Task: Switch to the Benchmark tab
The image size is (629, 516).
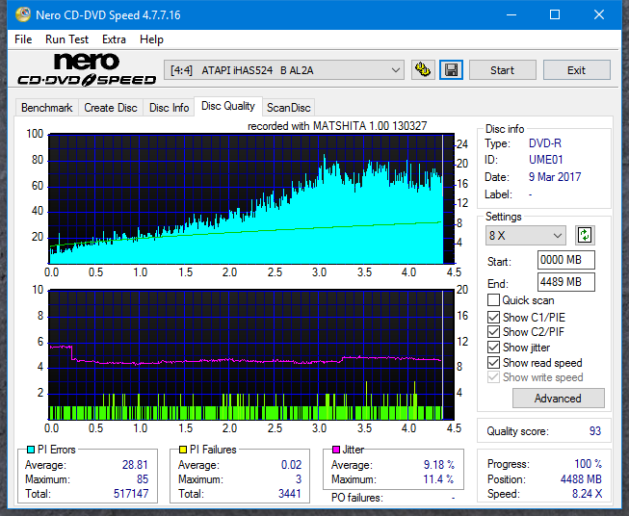Action: coord(47,108)
